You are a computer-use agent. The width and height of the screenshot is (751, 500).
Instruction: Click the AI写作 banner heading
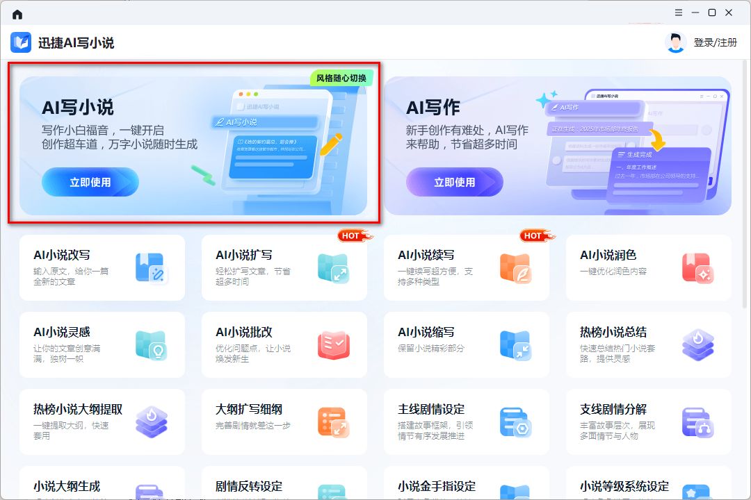[x=433, y=107]
